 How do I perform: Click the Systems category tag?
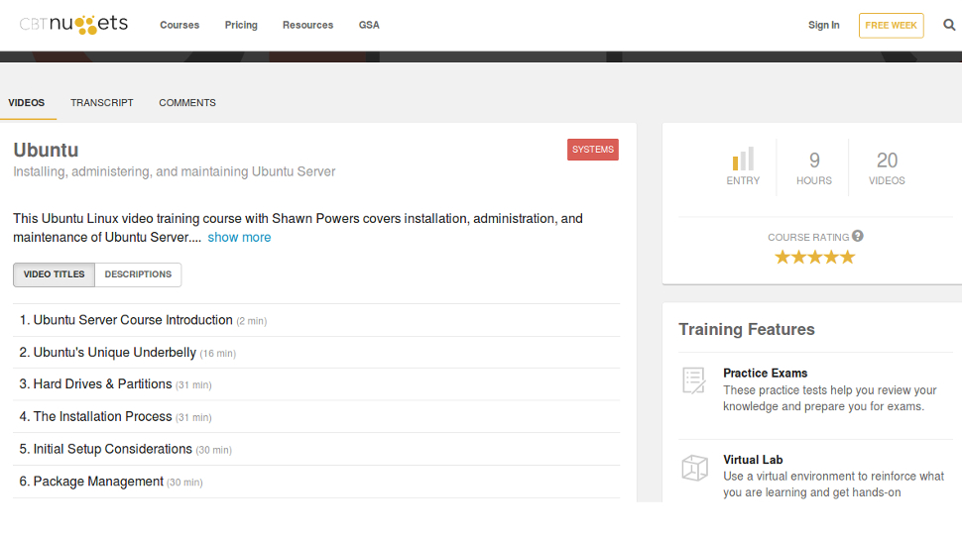(x=593, y=150)
